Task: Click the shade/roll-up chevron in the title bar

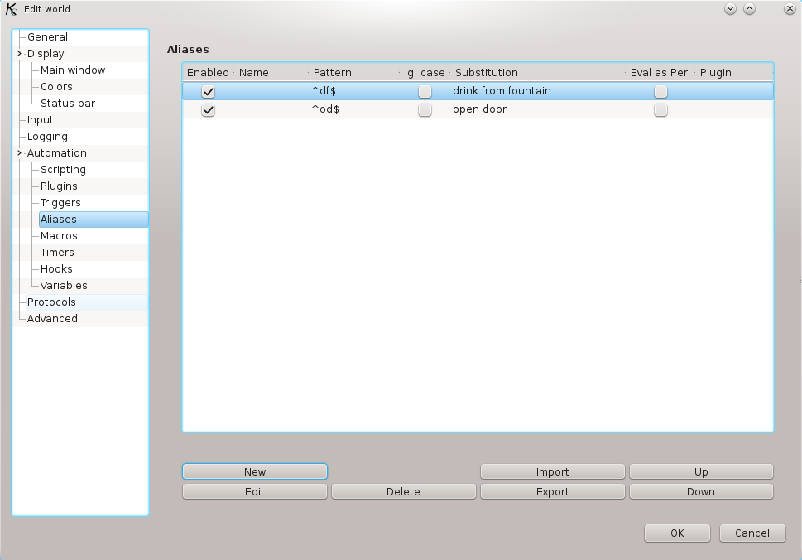Action: coord(749,8)
